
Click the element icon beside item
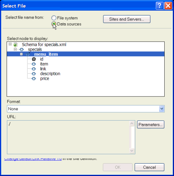pos(34,64)
